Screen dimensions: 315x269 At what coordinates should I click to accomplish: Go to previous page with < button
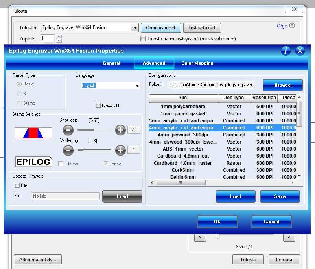200,237
